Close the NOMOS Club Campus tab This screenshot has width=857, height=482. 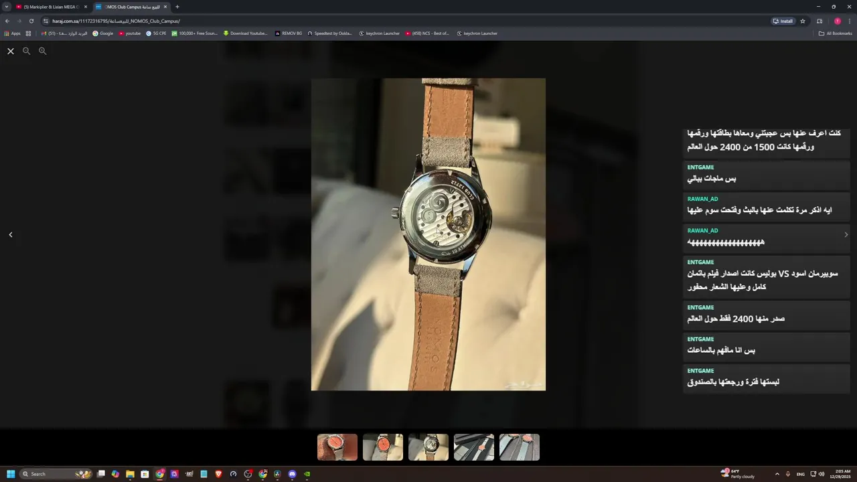165,7
